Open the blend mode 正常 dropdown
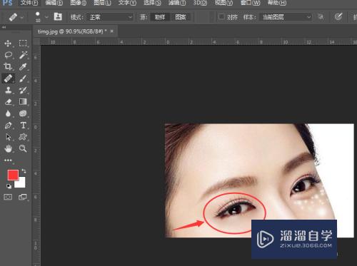 pyautogui.click(x=110, y=17)
